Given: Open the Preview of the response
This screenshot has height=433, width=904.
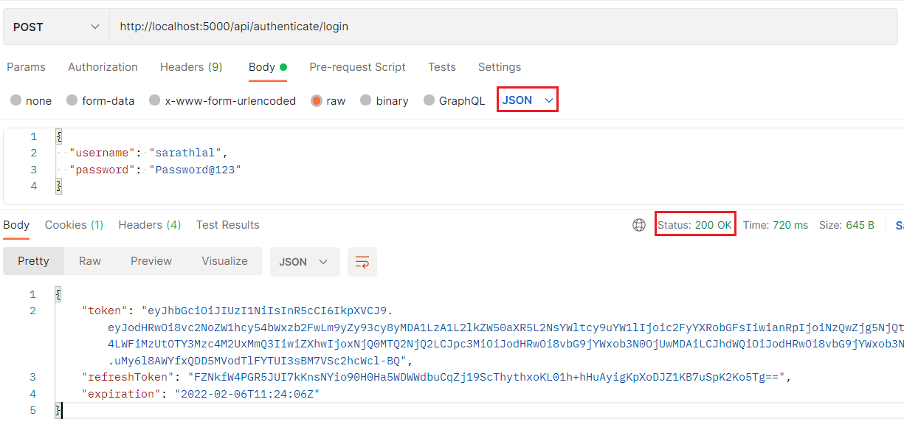Looking at the screenshot, I should click(151, 261).
